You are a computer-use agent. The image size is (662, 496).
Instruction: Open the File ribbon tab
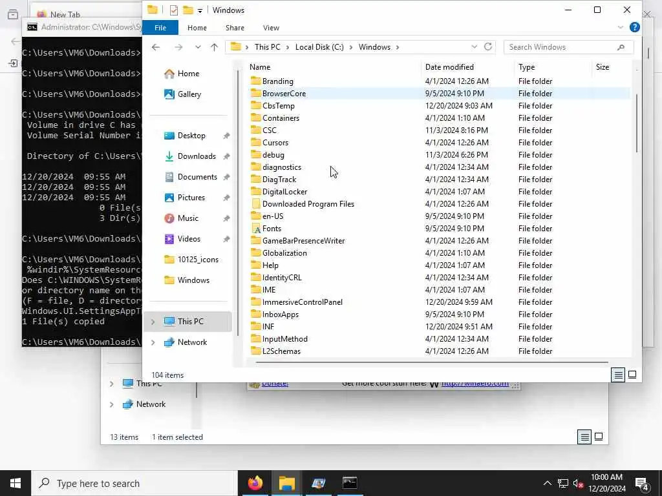[160, 28]
